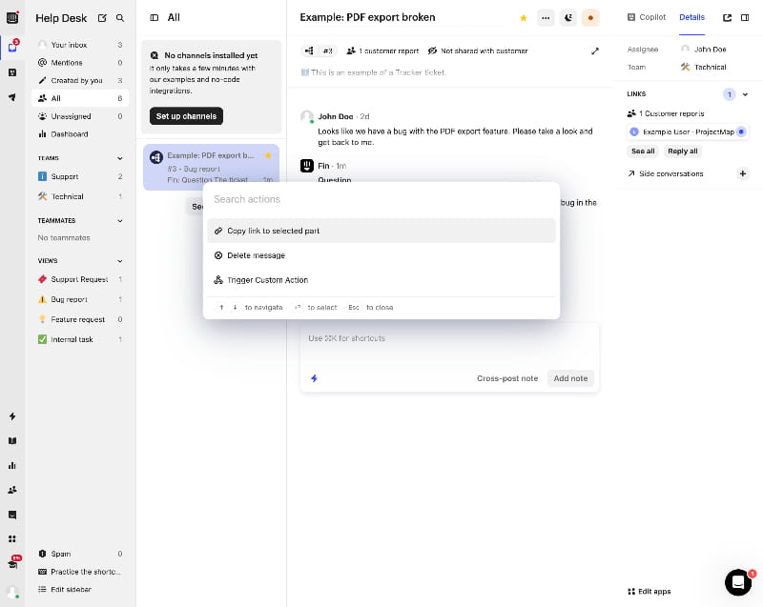This screenshot has height=607, width=763.
Task: Toggle the right details sidebar panel icon
Action: [745, 17]
